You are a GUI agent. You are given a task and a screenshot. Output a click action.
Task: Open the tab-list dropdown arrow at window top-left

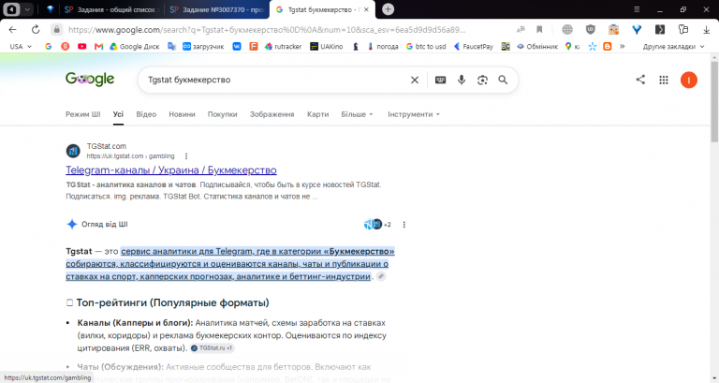[x=27, y=9]
